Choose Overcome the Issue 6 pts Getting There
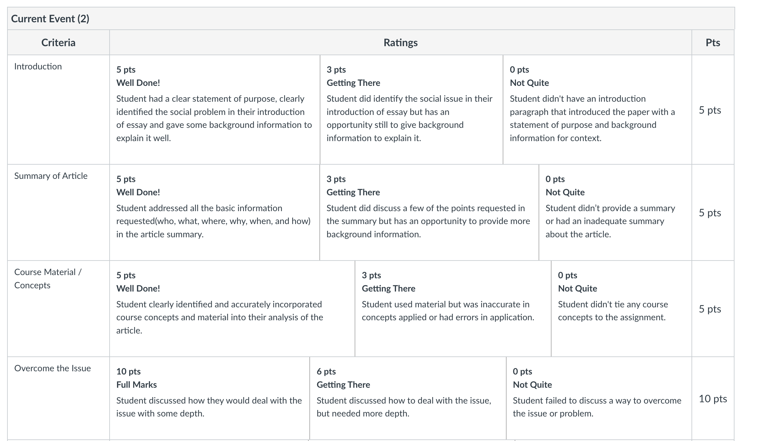This screenshot has height=441, width=761. pos(408,398)
